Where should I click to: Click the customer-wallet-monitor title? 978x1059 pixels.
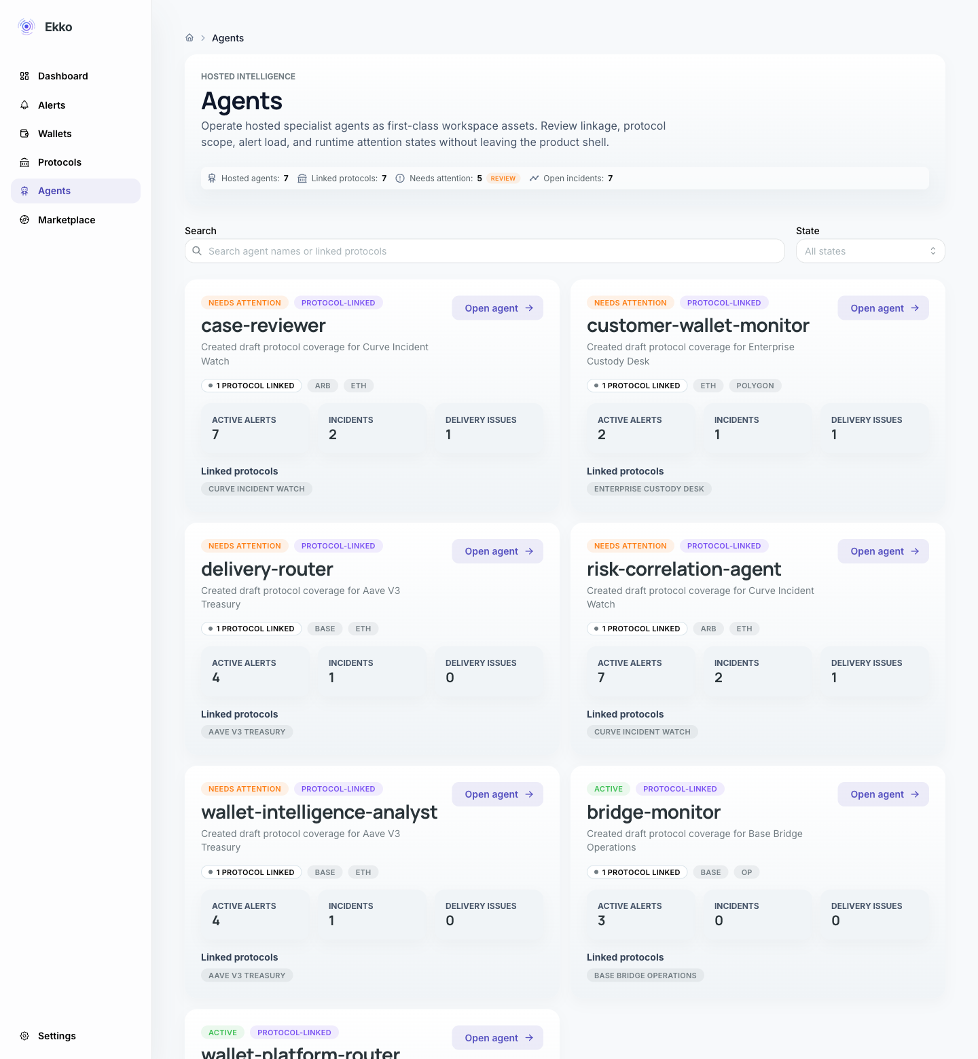coord(698,326)
